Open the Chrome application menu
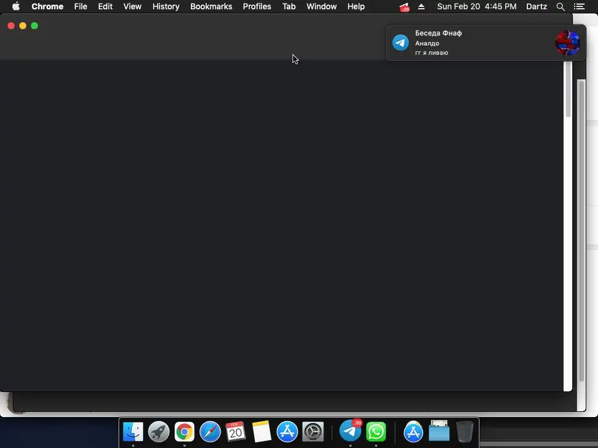This screenshot has height=448, width=598. coord(47,6)
